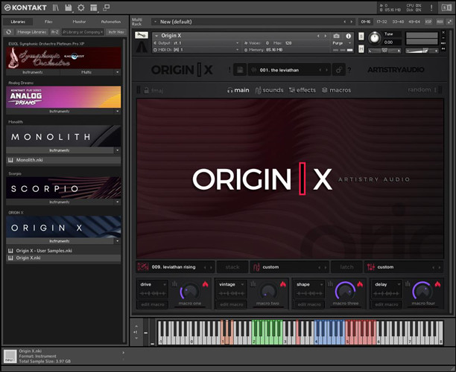Click the wrench icon beside Origin X
456x372 pixels.
click(142, 36)
